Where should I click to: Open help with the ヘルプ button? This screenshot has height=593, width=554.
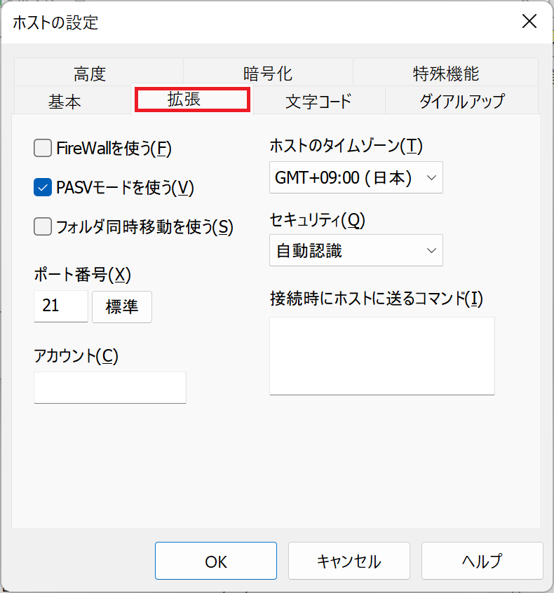click(x=482, y=561)
